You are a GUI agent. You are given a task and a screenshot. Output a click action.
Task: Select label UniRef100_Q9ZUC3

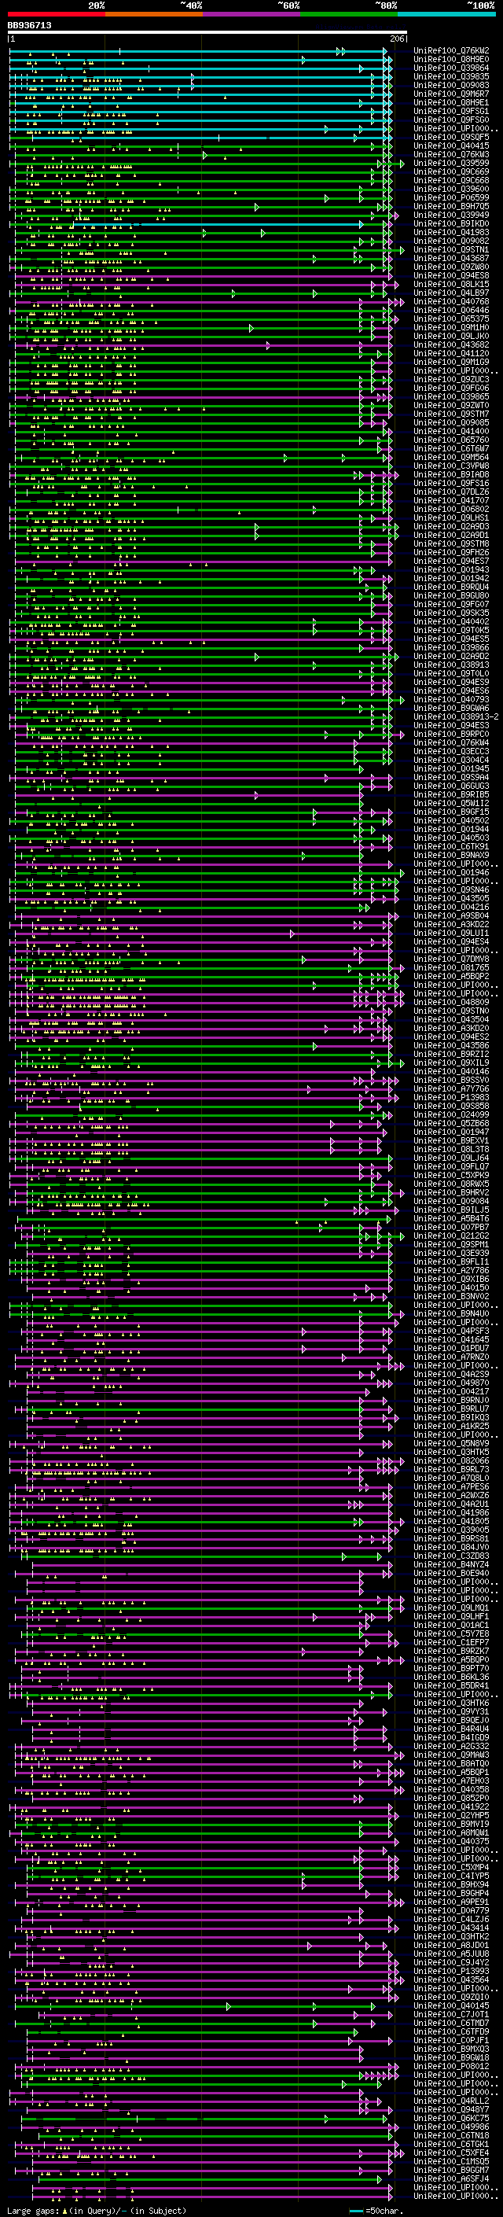[451, 380]
